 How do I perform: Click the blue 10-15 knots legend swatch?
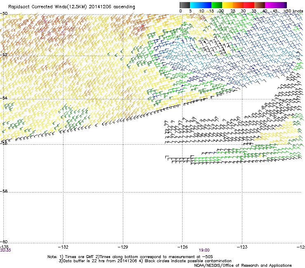[x=206, y=5]
